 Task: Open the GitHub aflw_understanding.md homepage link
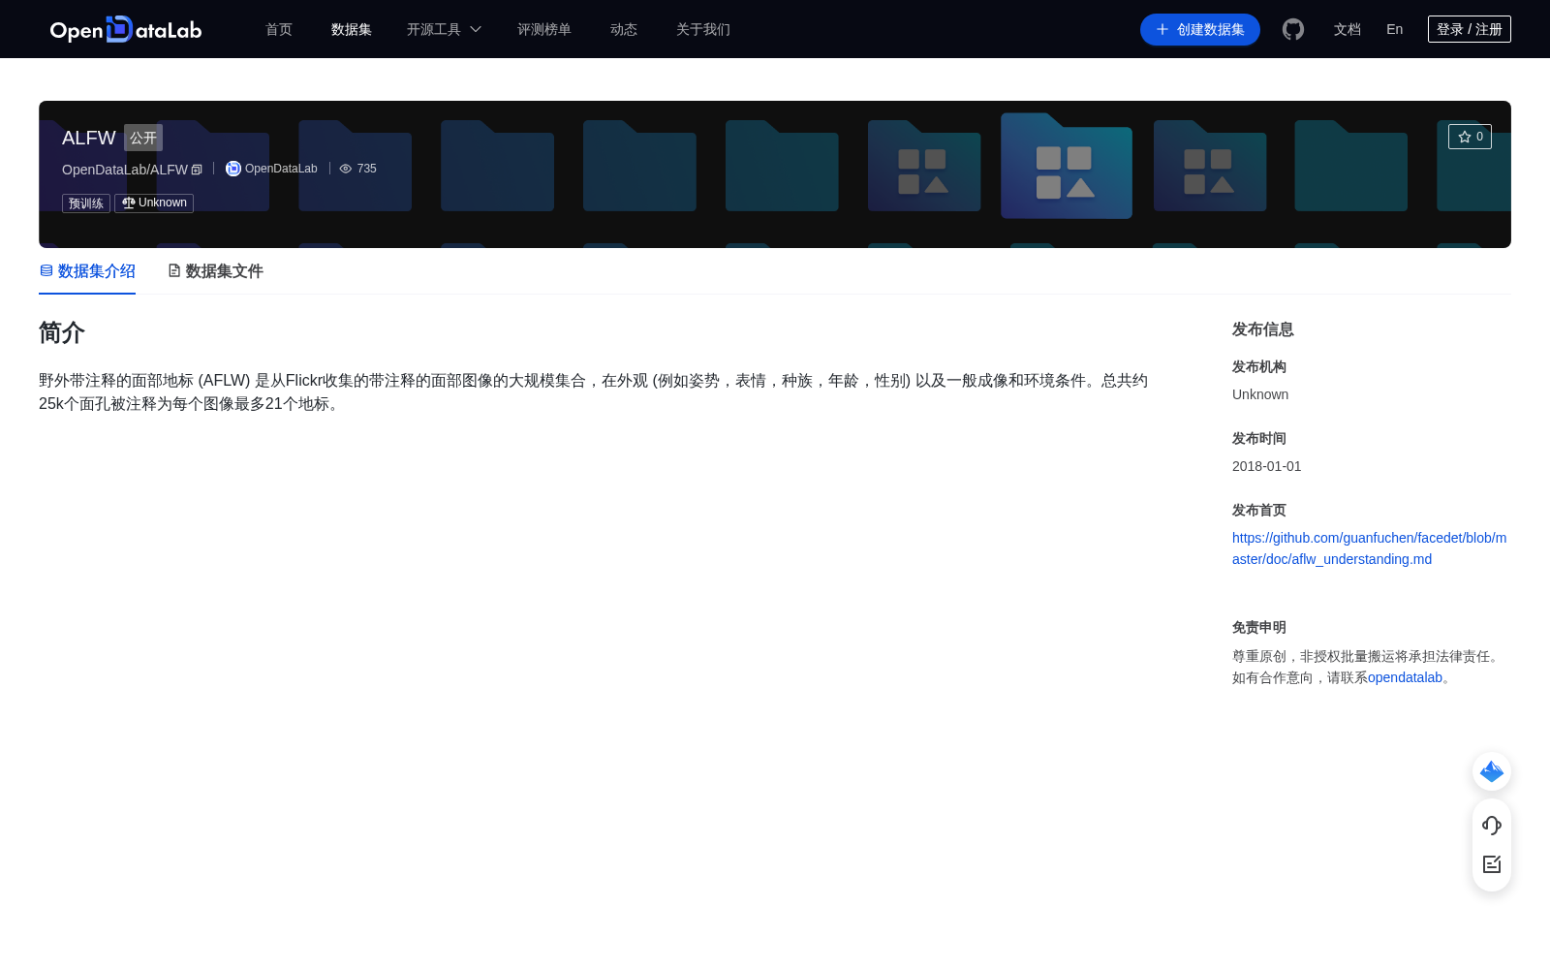point(1369,548)
